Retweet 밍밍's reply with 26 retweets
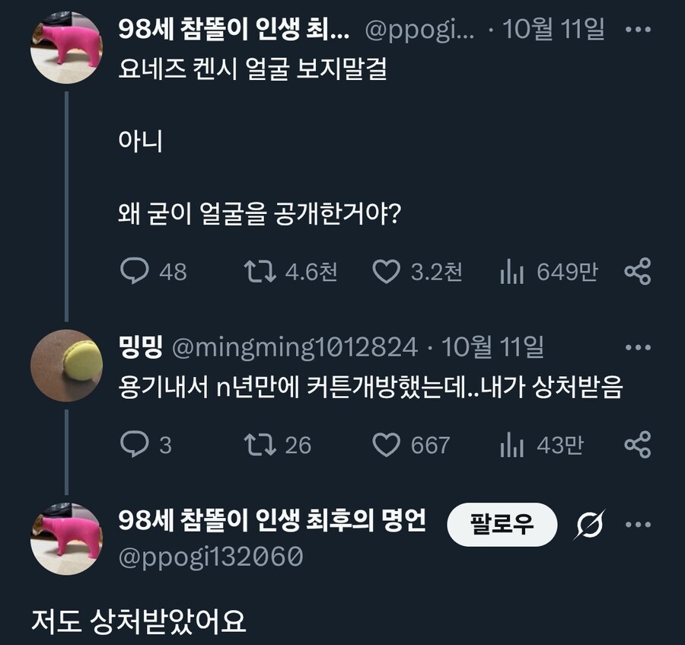Screen dimensions: 685x645 coord(258,445)
